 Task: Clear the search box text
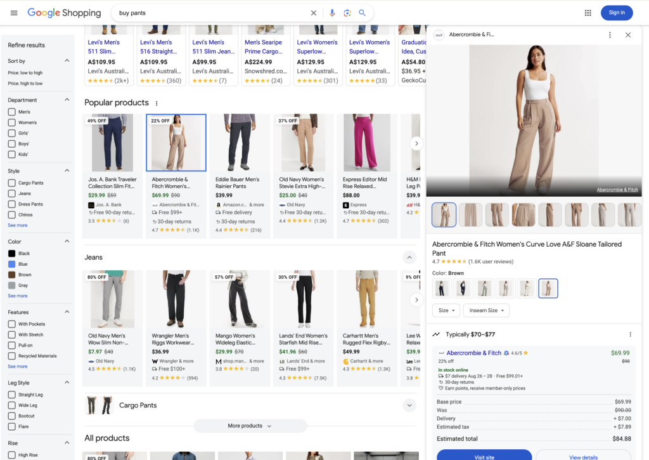pyautogui.click(x=314, y=13)
